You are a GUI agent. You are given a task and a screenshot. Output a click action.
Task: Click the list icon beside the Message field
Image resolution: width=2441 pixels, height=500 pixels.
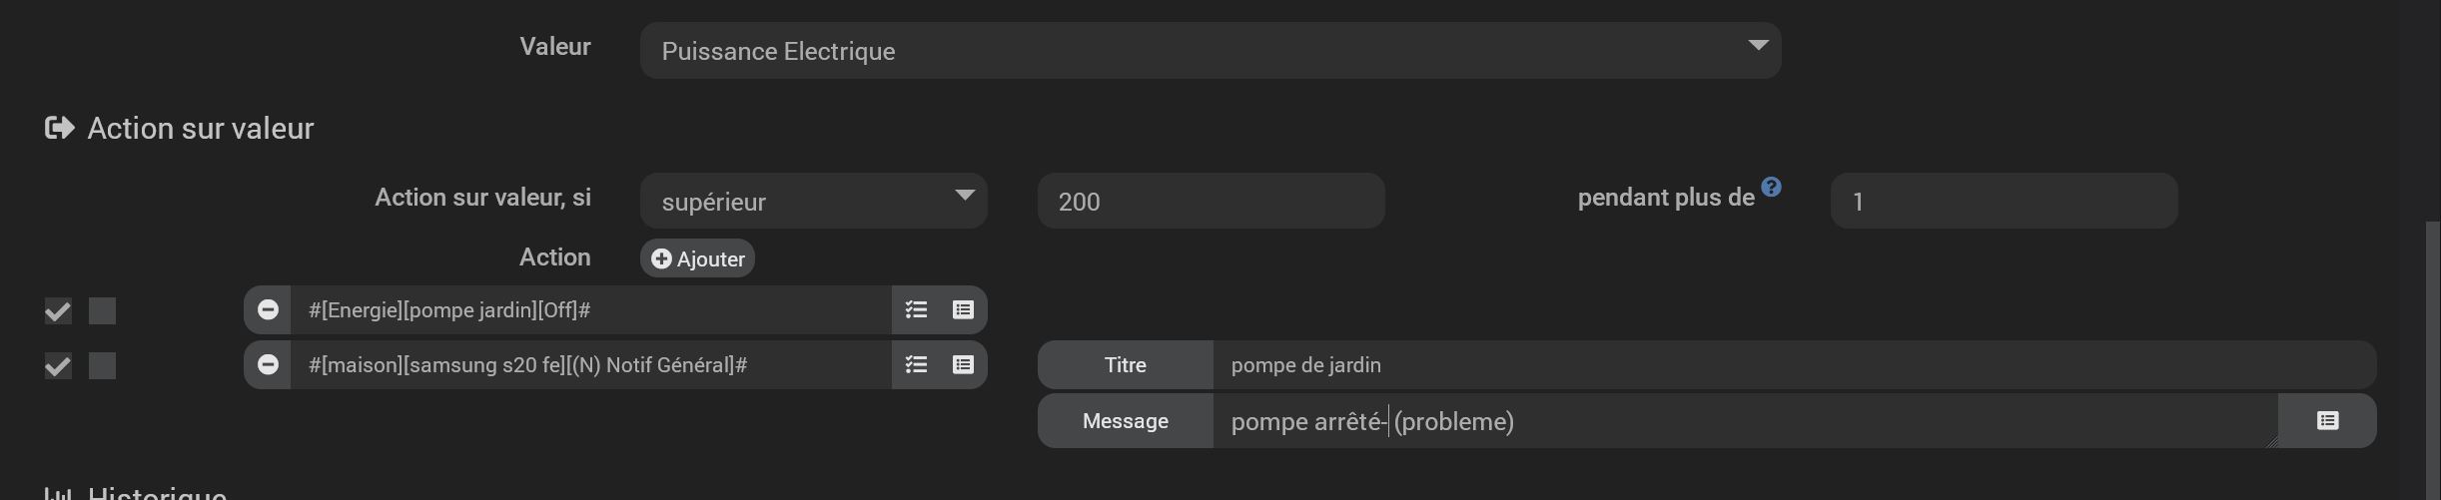(2327, 421)
